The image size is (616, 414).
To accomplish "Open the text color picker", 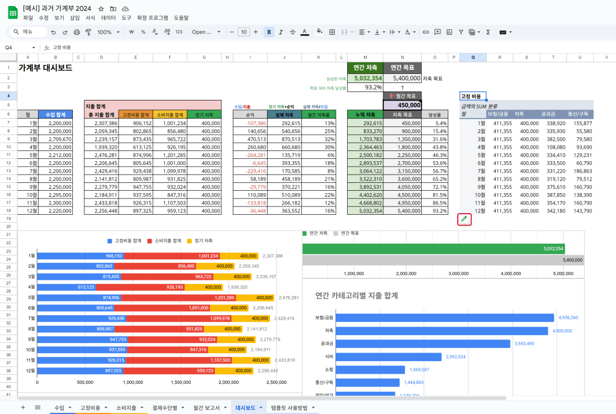I will [304, 32].
